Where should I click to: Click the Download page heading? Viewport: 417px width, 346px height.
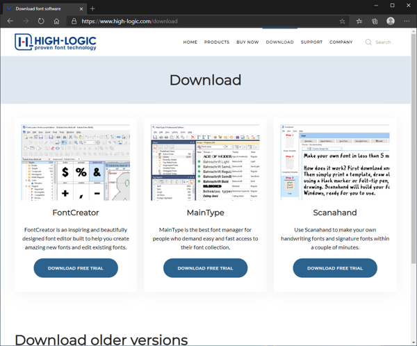click(x=205, y=80)
